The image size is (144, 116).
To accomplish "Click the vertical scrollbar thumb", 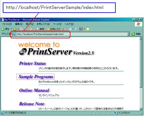I will tap(141, 64).
